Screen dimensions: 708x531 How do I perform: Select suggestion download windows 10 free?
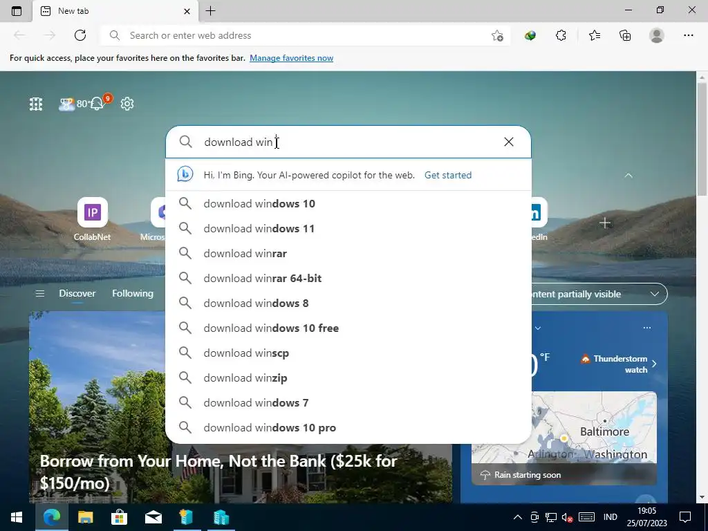click(x=348, y=328)
